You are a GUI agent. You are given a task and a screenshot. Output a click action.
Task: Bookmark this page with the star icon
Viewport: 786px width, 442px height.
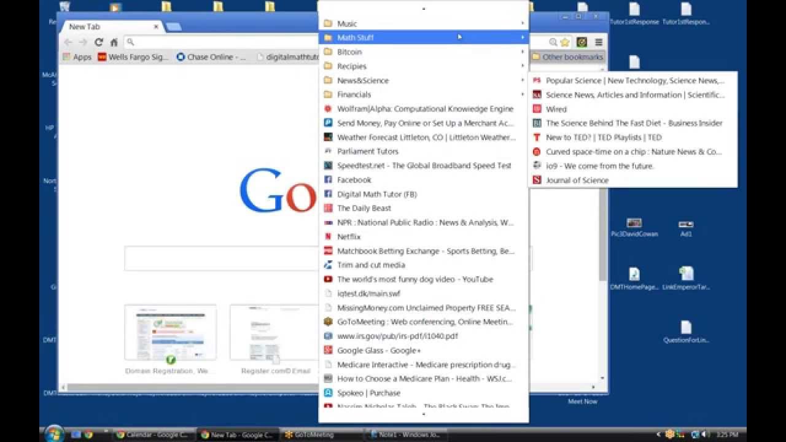point(565,42)
